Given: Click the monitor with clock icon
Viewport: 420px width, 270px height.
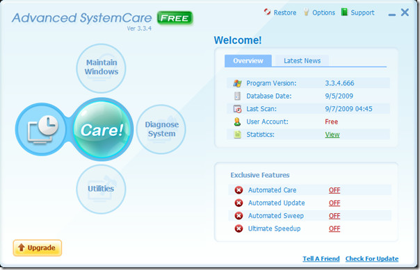Looking at the screenshot, I should point(42,129).
